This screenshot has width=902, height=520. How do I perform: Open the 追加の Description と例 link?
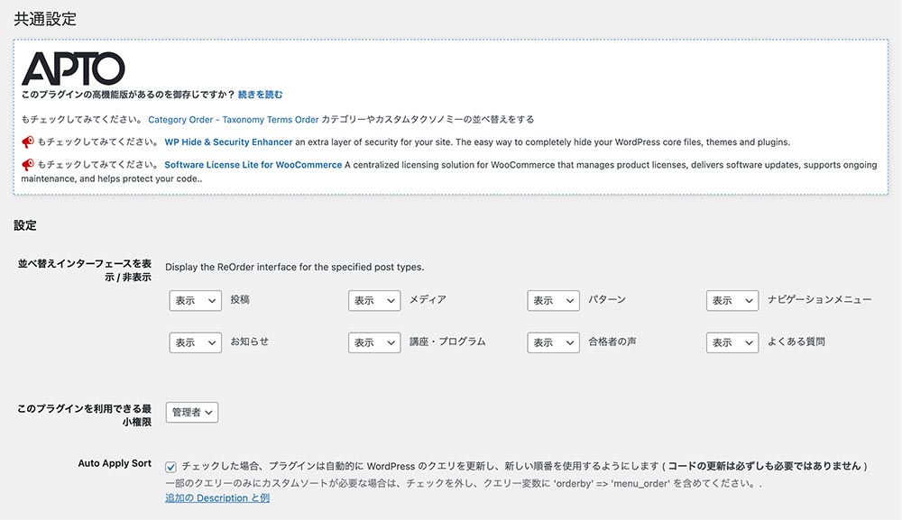(217, 498)
